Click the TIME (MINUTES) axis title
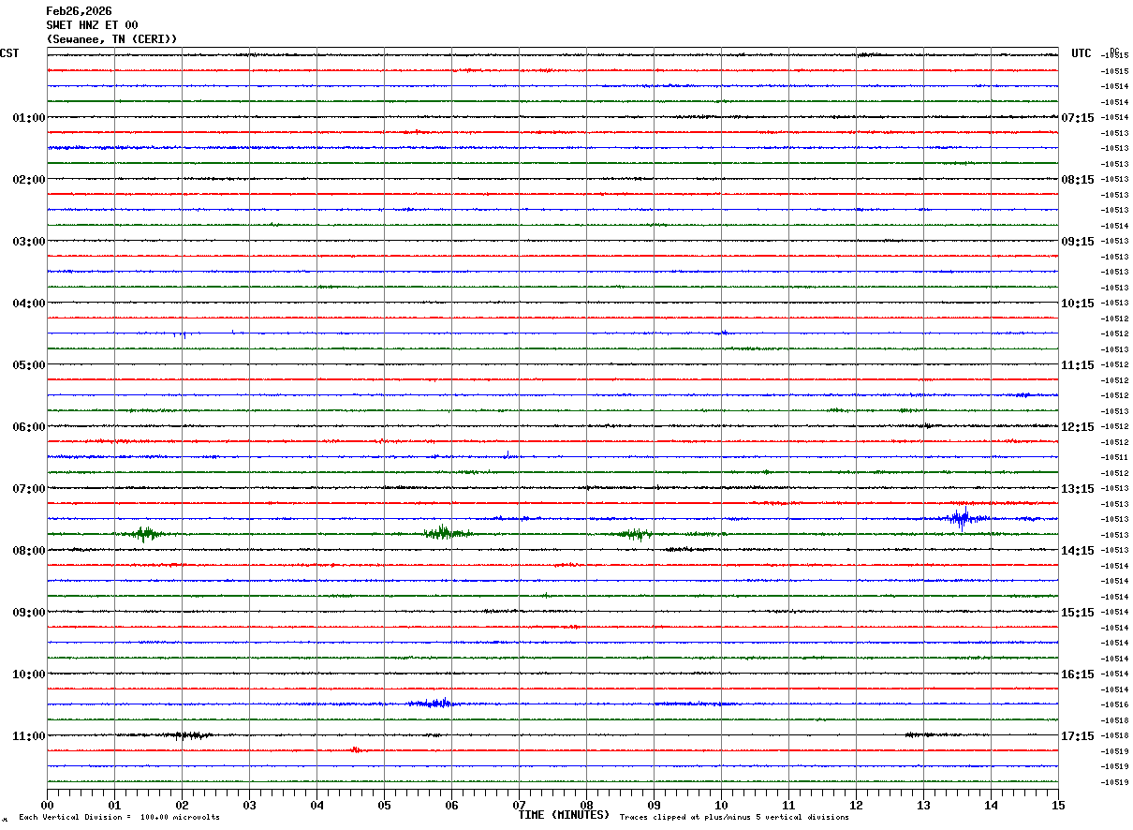The width and height of the screenshot is (1133, 830). [x=564, y=815]
